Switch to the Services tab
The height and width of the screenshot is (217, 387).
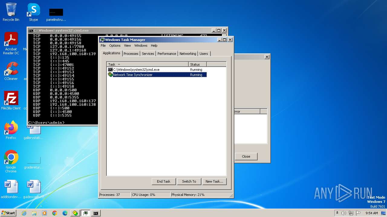pyautogui.click(x=148, y=54)
